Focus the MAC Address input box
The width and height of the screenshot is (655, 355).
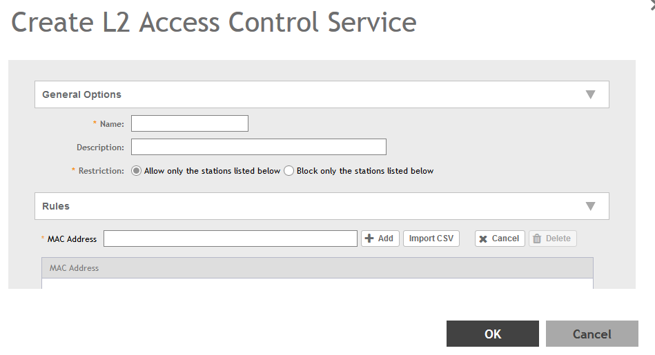(x=230, y=239)
